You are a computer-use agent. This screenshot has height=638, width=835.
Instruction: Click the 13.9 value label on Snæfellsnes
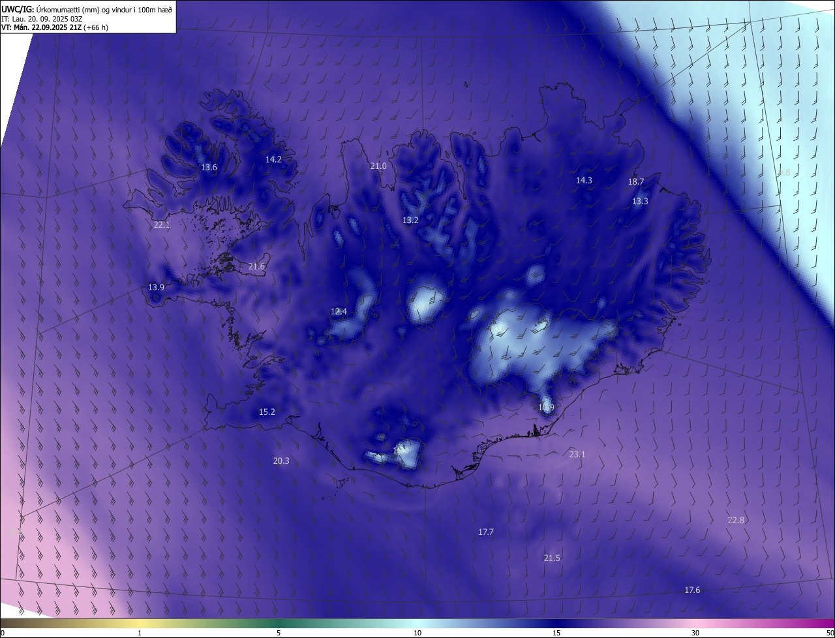click(156, 288)
